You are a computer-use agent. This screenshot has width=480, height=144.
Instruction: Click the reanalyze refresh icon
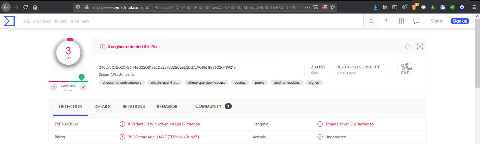click(x=408, y=46)
